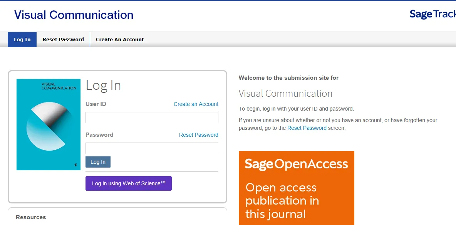Focus the Password input field
456x225 pixels.
152,148
